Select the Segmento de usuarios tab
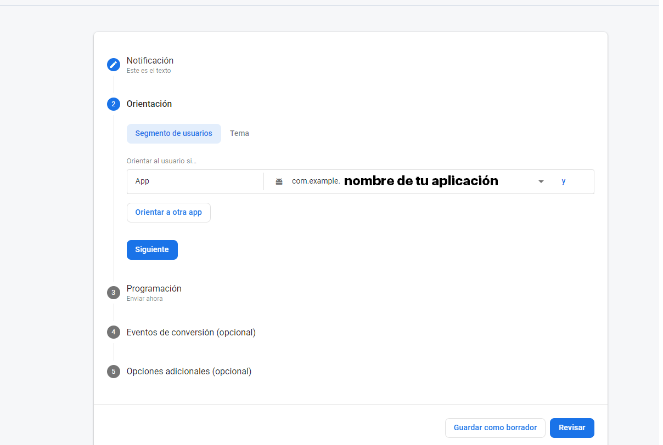The width and height of the screenshot is (663, 445). 173,134
